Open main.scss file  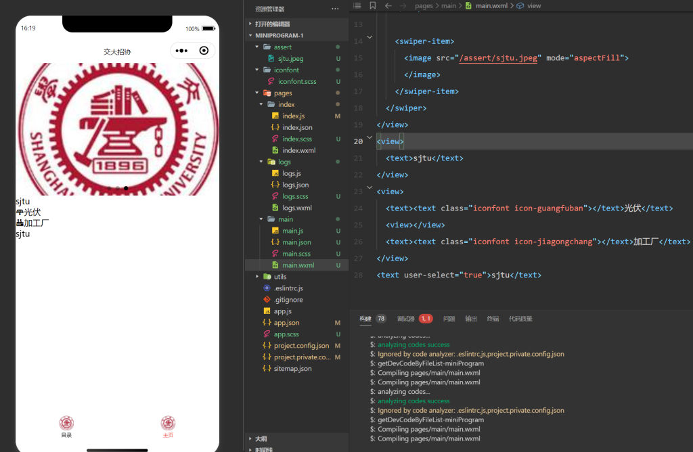296,254
